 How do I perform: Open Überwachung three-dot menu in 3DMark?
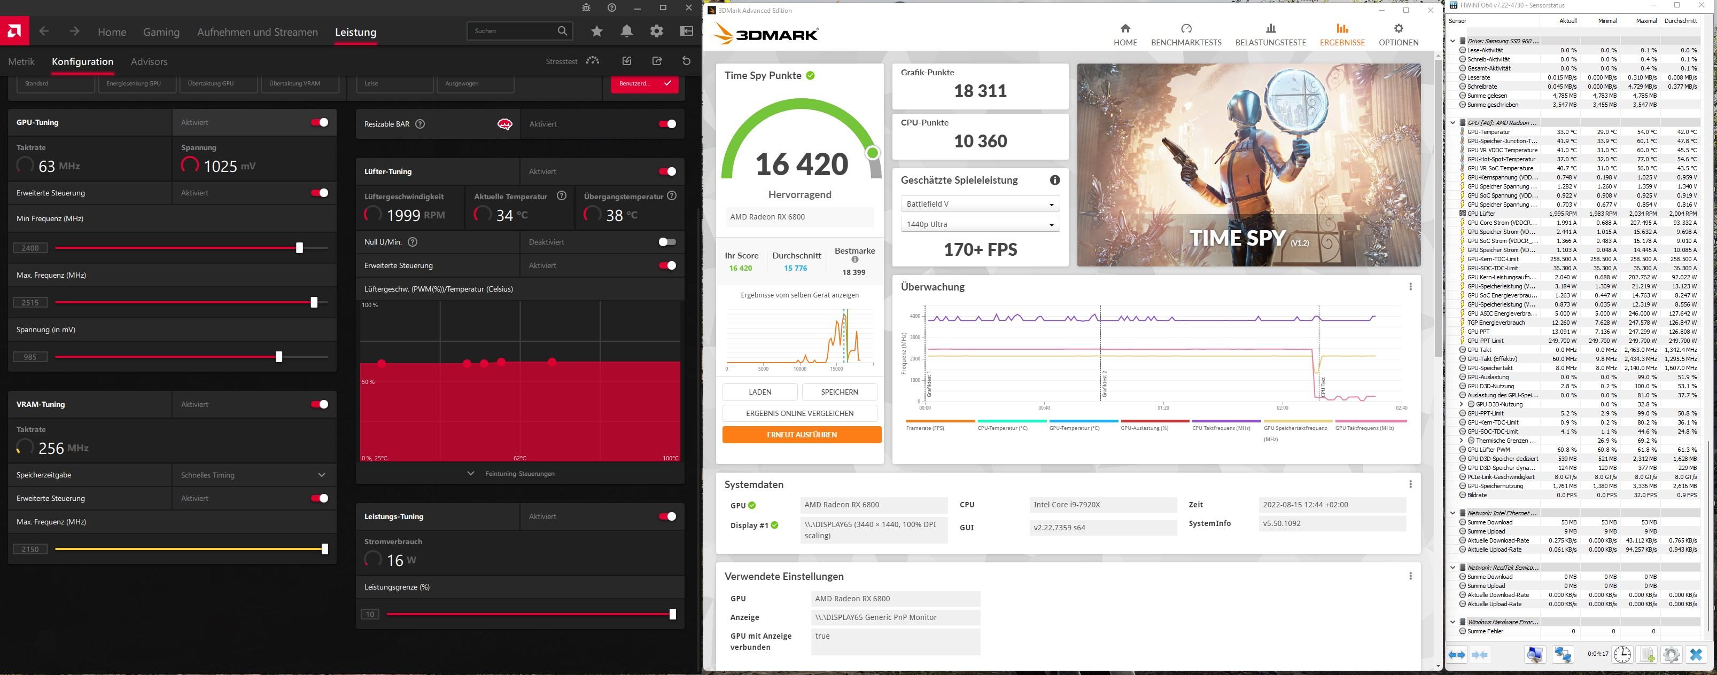pyautogui.click(x=1410, y=287)
